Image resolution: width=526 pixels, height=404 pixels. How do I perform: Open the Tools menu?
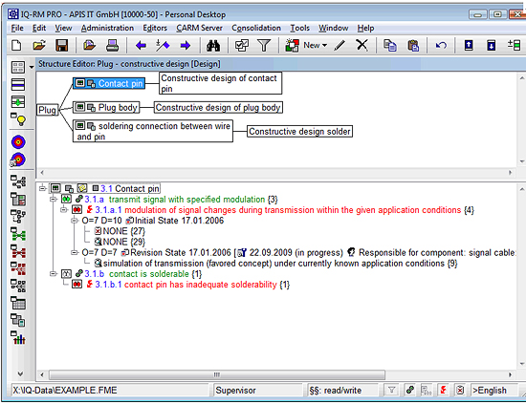(x=299, y=28)
